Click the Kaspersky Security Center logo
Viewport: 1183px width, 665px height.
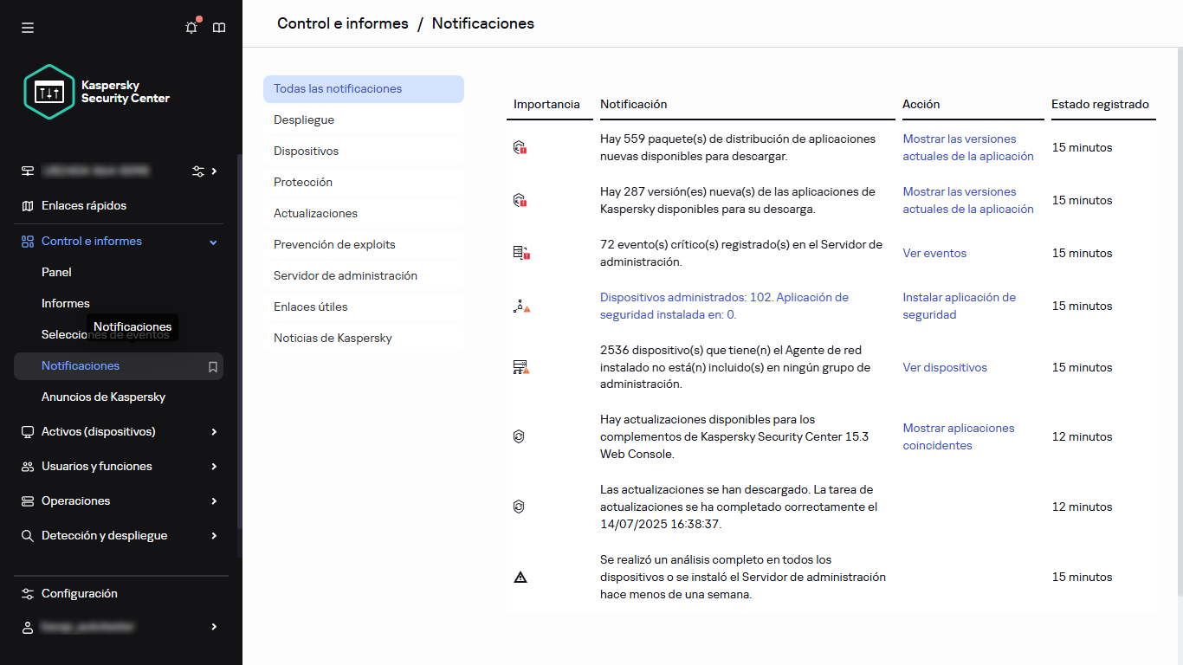[97, 92]
